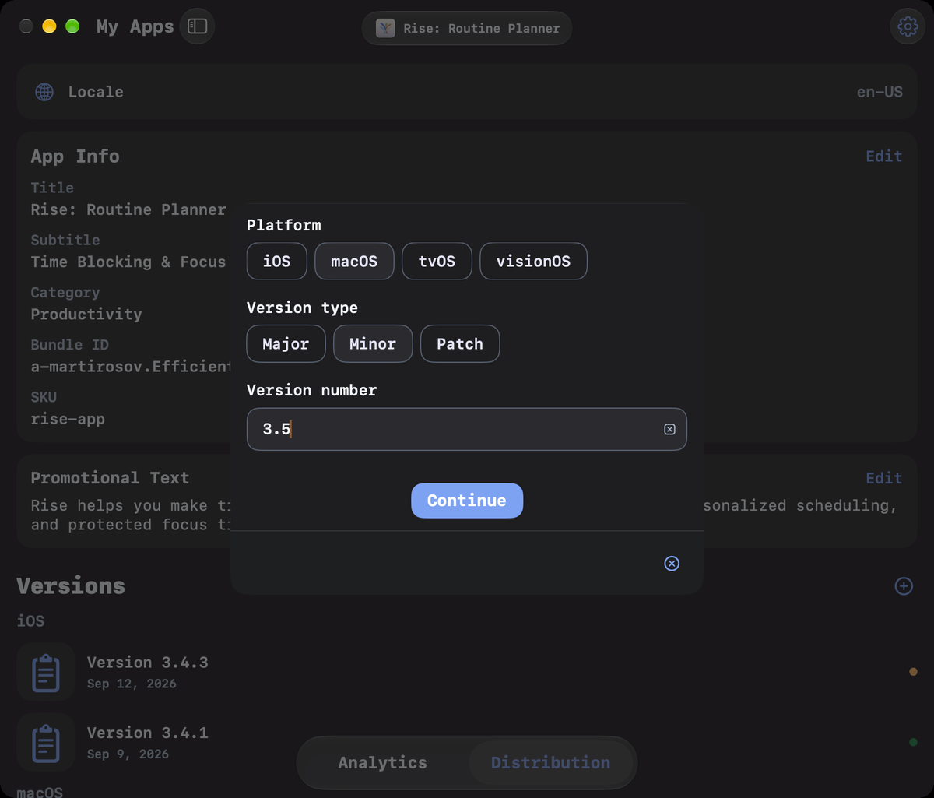This screenshot has width=934, height=798.
Task: Choose Patch version type
Action: pos(460,343)
